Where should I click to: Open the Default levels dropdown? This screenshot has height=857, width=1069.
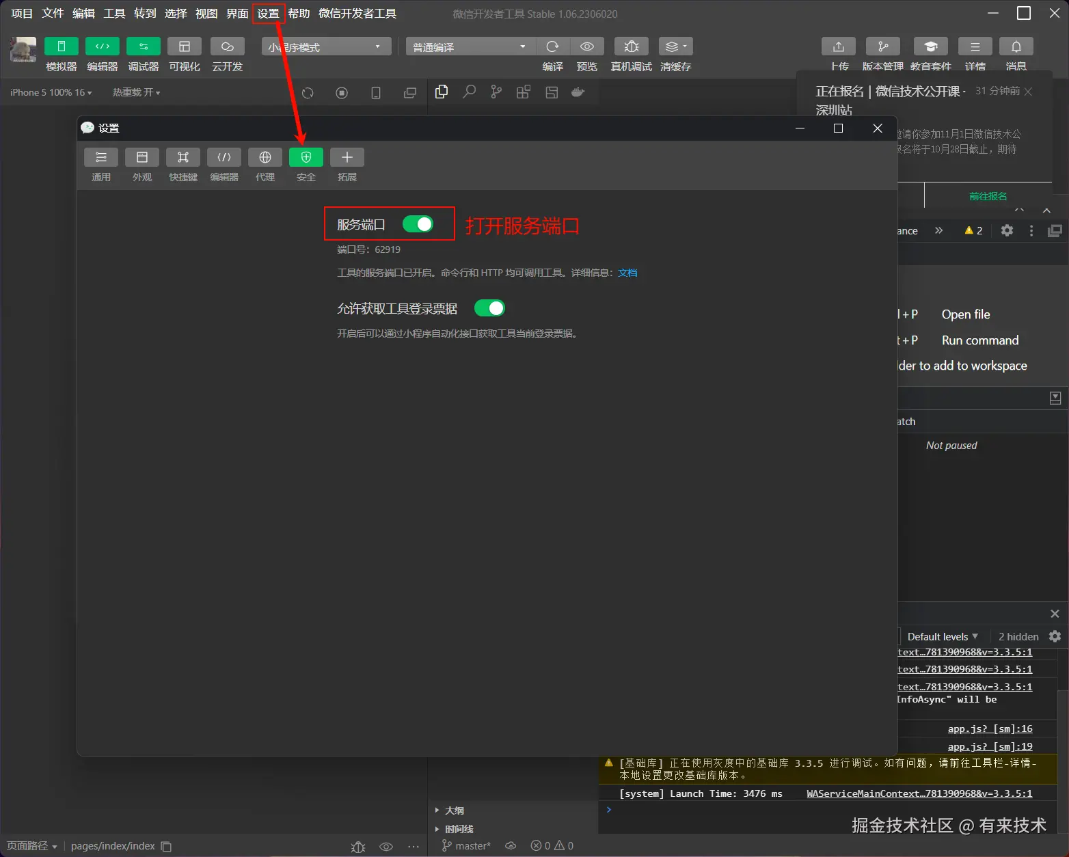tap(942, 636)
